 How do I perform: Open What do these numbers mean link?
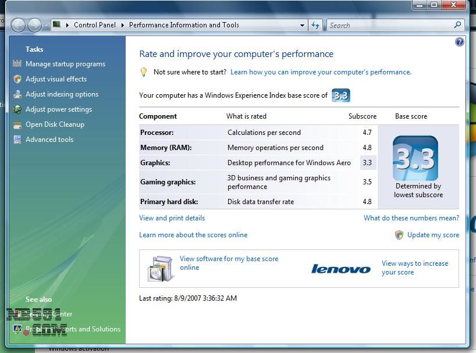pyautogui.click(x=411, y=218)
